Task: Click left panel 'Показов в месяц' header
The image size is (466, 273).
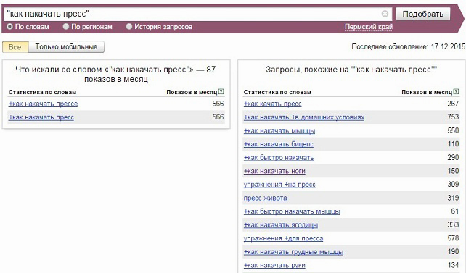Action: [x=192, y=92]
